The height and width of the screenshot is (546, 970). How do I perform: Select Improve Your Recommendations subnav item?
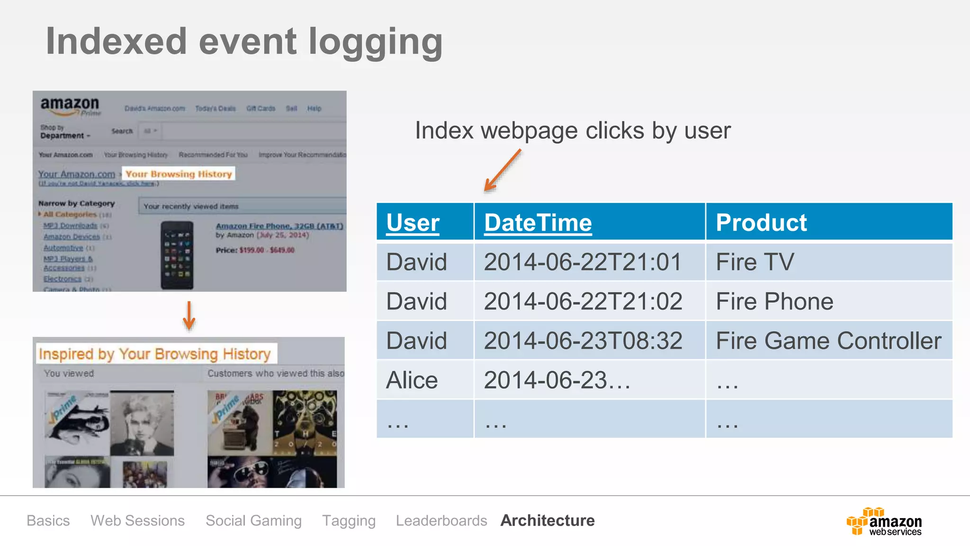(x=302, y=155)
